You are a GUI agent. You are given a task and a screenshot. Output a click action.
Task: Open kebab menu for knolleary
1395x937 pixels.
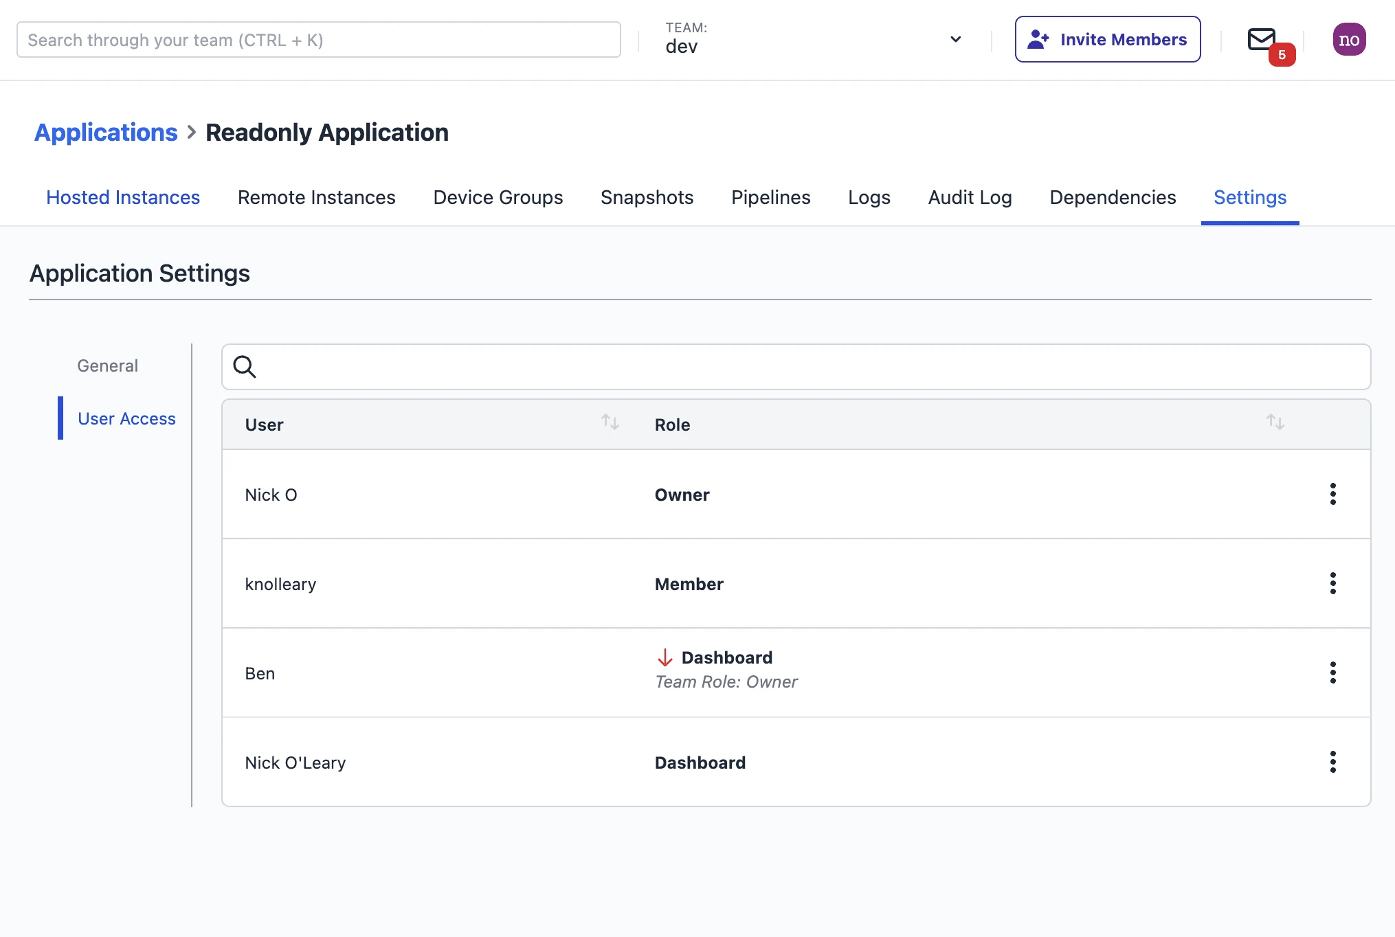coord(1332,583)
